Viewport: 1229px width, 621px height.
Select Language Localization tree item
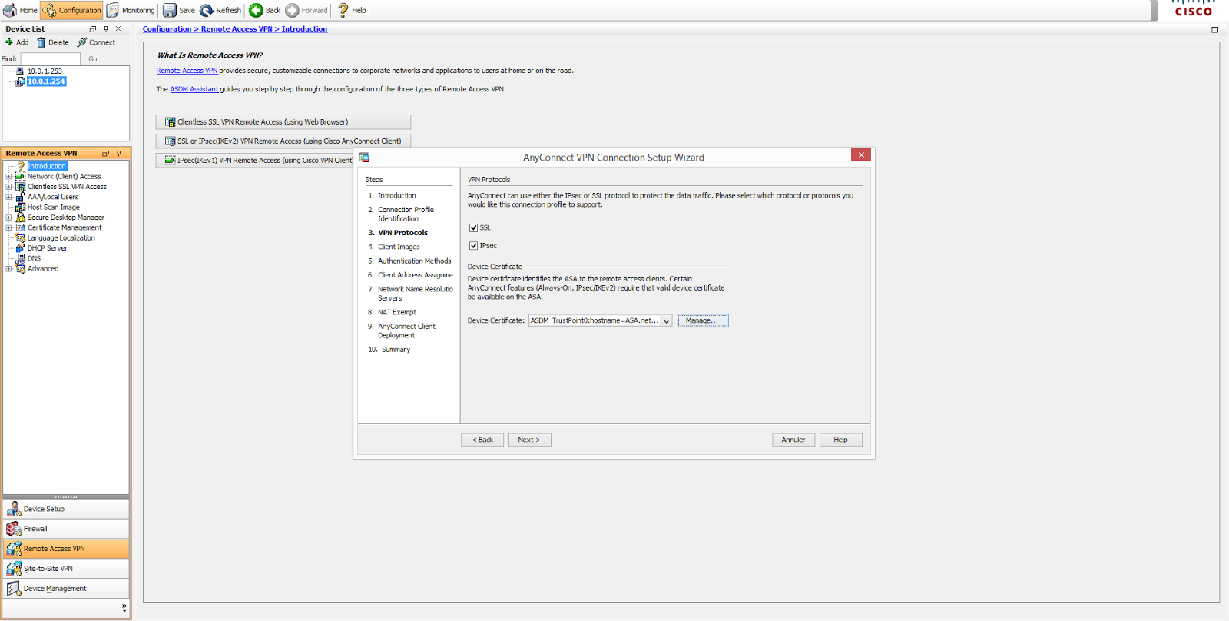(61, 238)
